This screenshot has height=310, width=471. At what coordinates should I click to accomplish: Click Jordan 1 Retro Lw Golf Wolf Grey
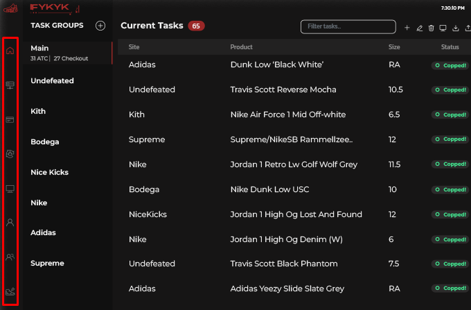(294, 164)
